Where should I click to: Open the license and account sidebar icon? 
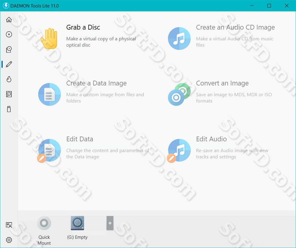(9, 225)
